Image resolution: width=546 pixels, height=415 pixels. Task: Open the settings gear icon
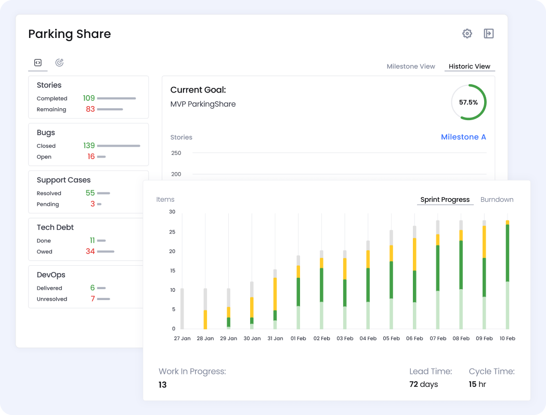[x=467, y=33]
